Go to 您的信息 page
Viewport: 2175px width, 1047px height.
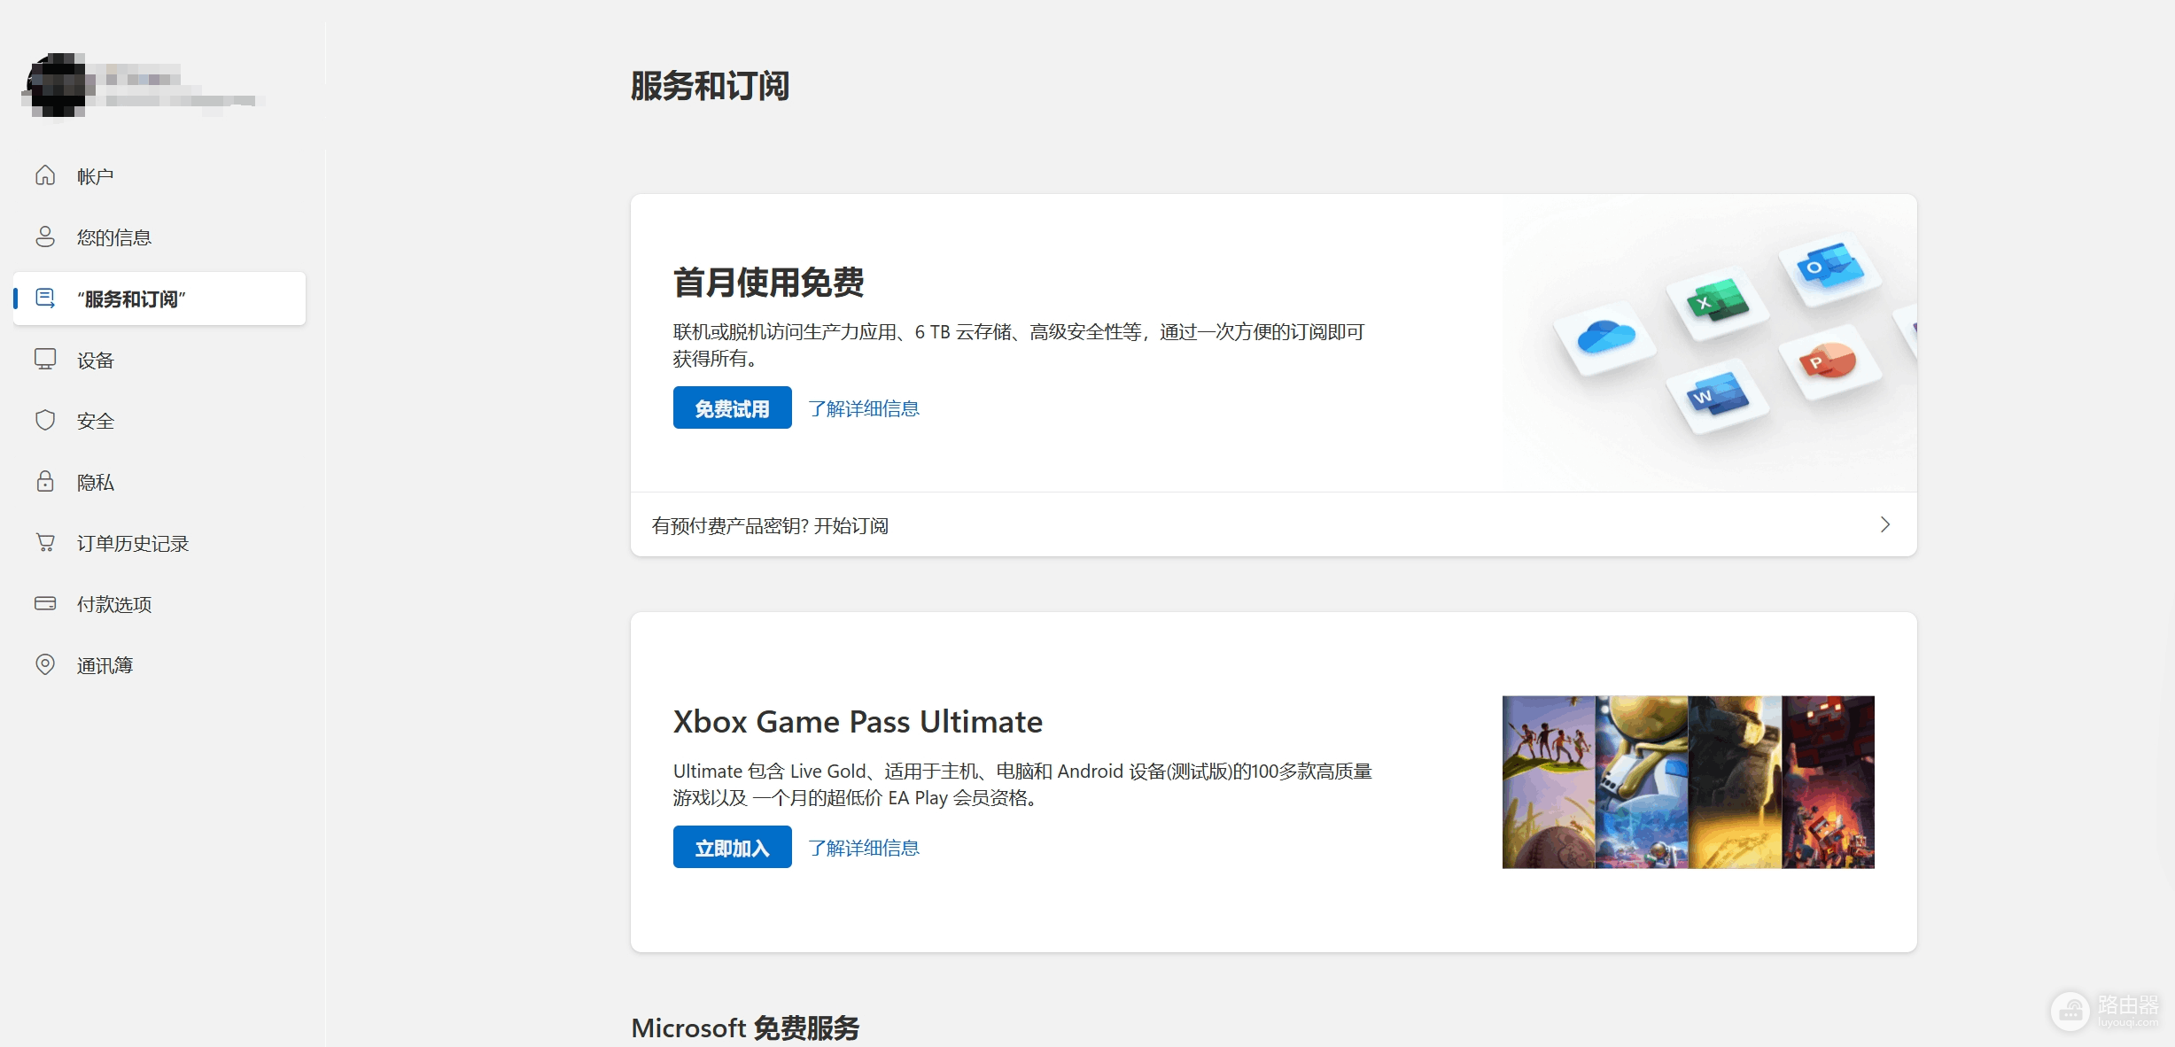click(x=159, y=237)
